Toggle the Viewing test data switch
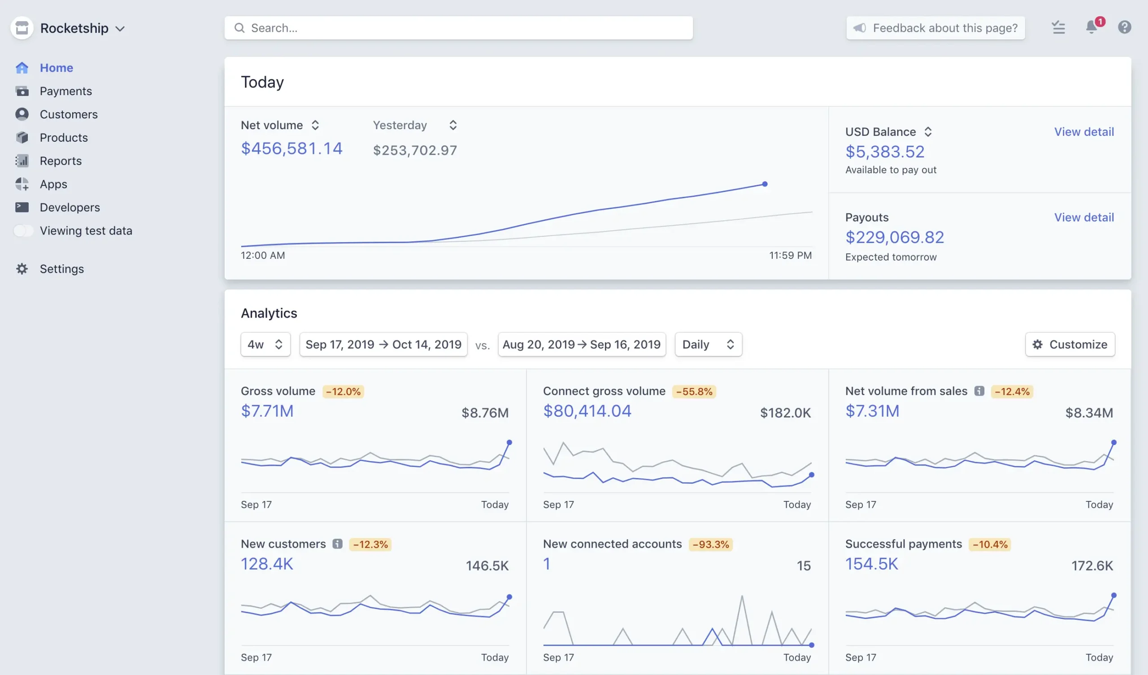Image resolution: width=1148 pixels, height=675 pixels. [23, 231]
